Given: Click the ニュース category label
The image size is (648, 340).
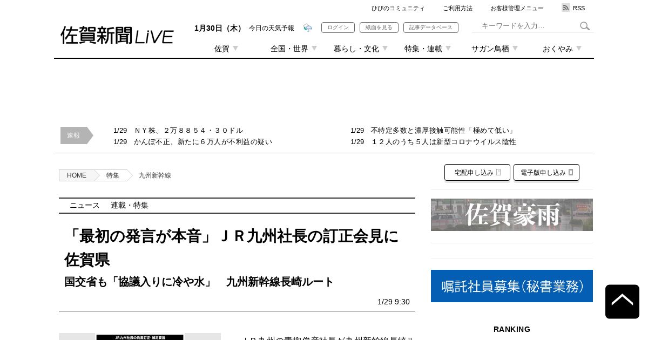Looking at the screenshot, I should pyautogui.click(x=85, y=206).
